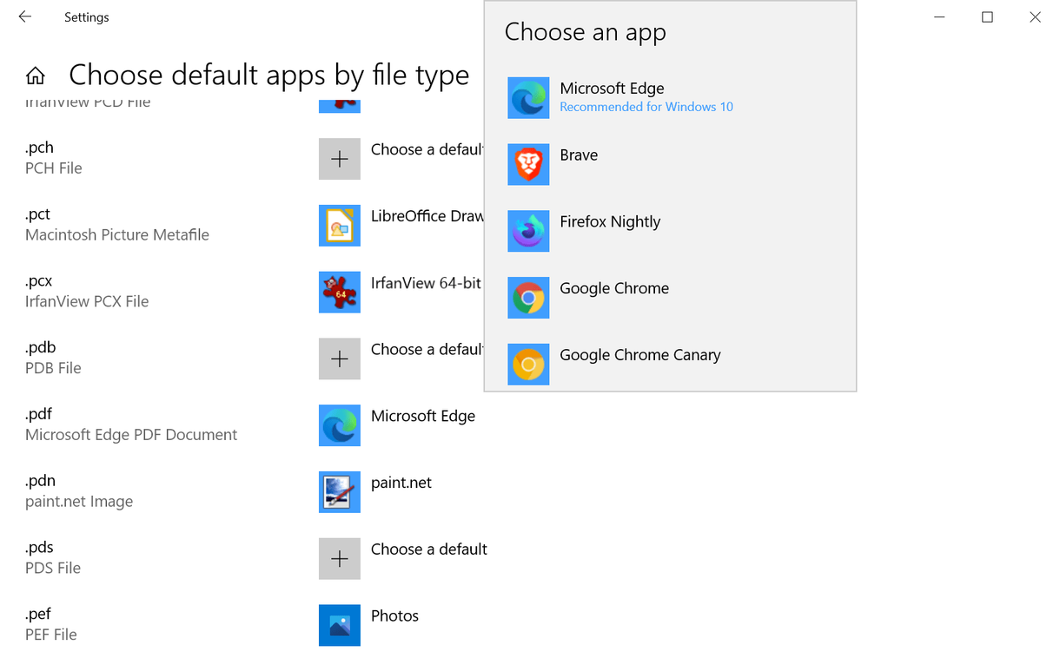Click the 'Settings' window title text

tap(87, 17)
